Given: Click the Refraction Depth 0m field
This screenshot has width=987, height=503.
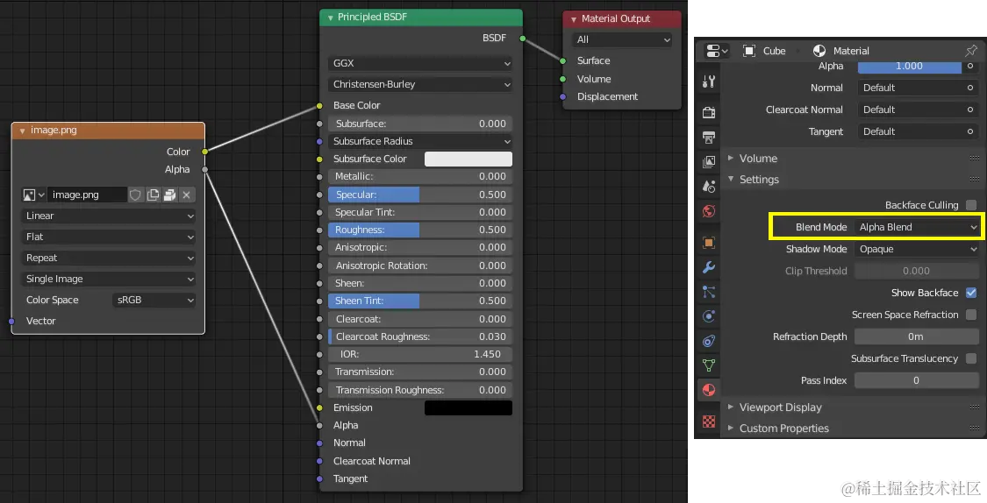Looking at the screenshot, I should coord(917,337).
